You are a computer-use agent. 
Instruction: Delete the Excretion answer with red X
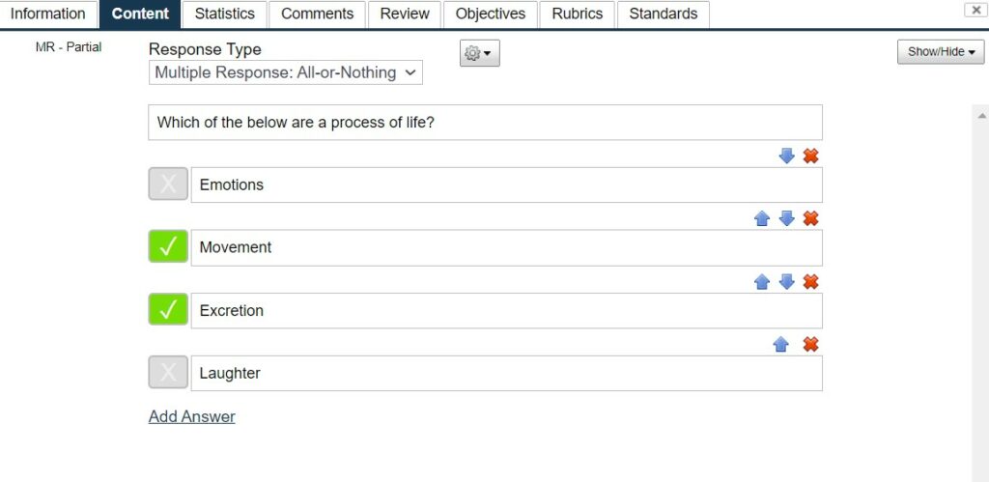point(810,282)
